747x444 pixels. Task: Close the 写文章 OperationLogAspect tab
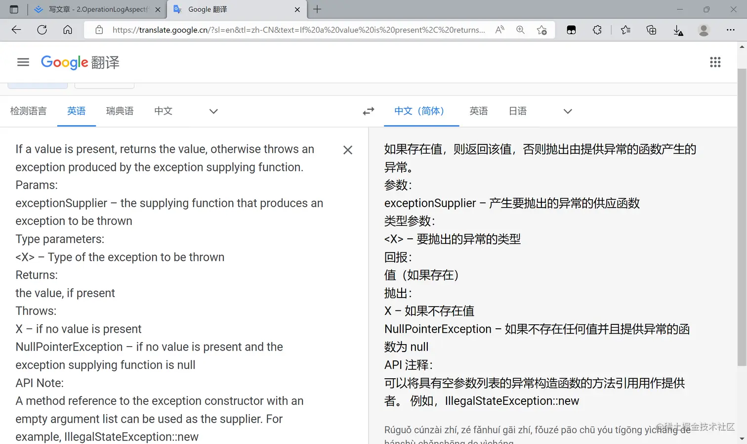(158, 9)
